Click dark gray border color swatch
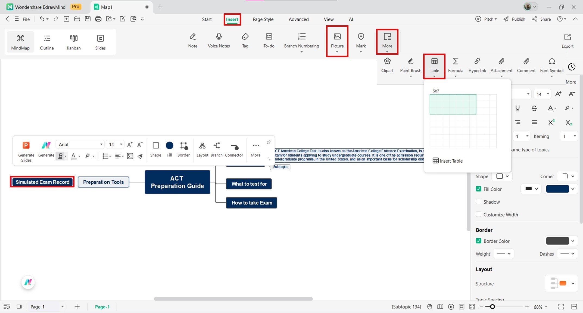This screenshot has height=313, width=583. (x=557, y=241)
